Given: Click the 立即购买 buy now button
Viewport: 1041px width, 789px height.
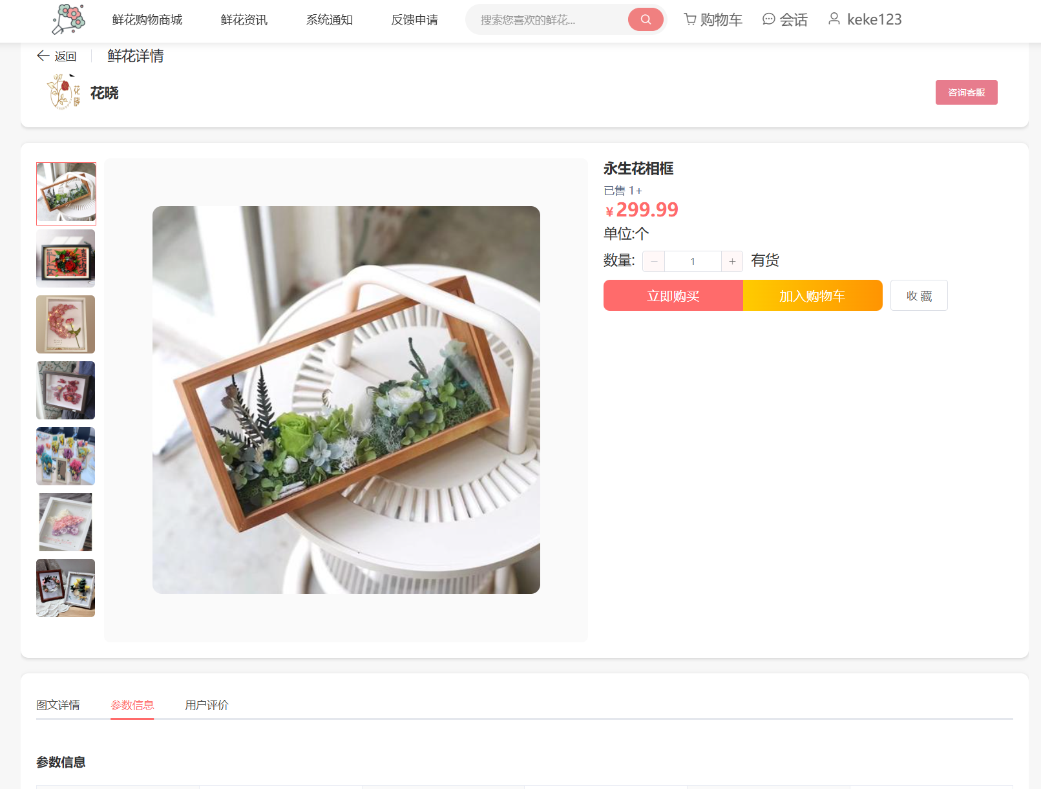Looking at the screenshot, I should click(x=673, y=295).
